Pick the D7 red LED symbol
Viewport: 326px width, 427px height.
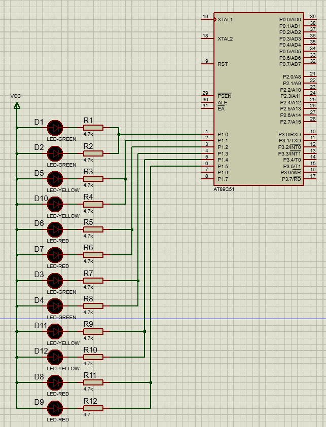tap(55, 255)
